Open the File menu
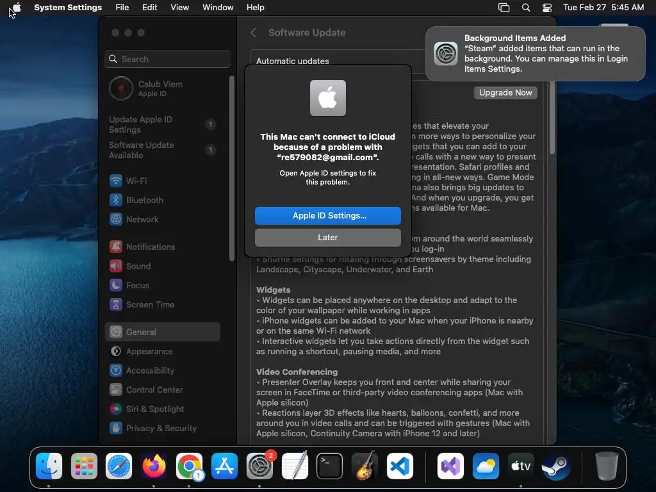Image resolution: width=656 pixels, height=492 pixels. 122,7
